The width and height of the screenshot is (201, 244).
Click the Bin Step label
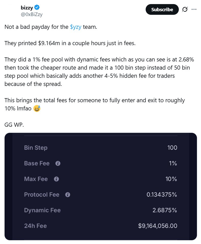(x=36, y=148)
